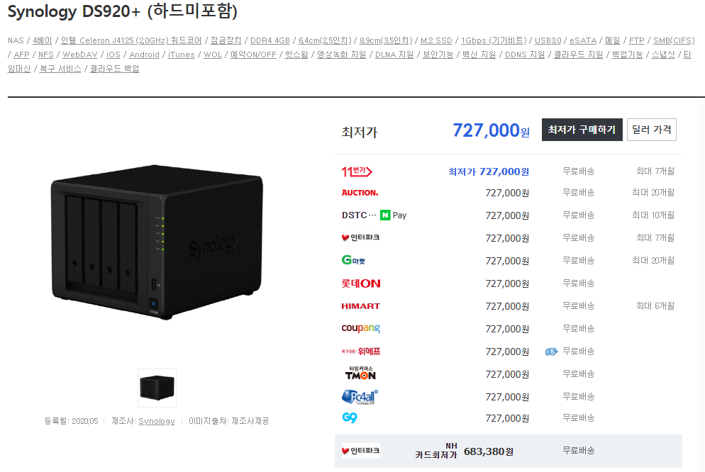Select the HIMART logo
The height and width of the screenshot is (472, 705).
click(360, 306)
